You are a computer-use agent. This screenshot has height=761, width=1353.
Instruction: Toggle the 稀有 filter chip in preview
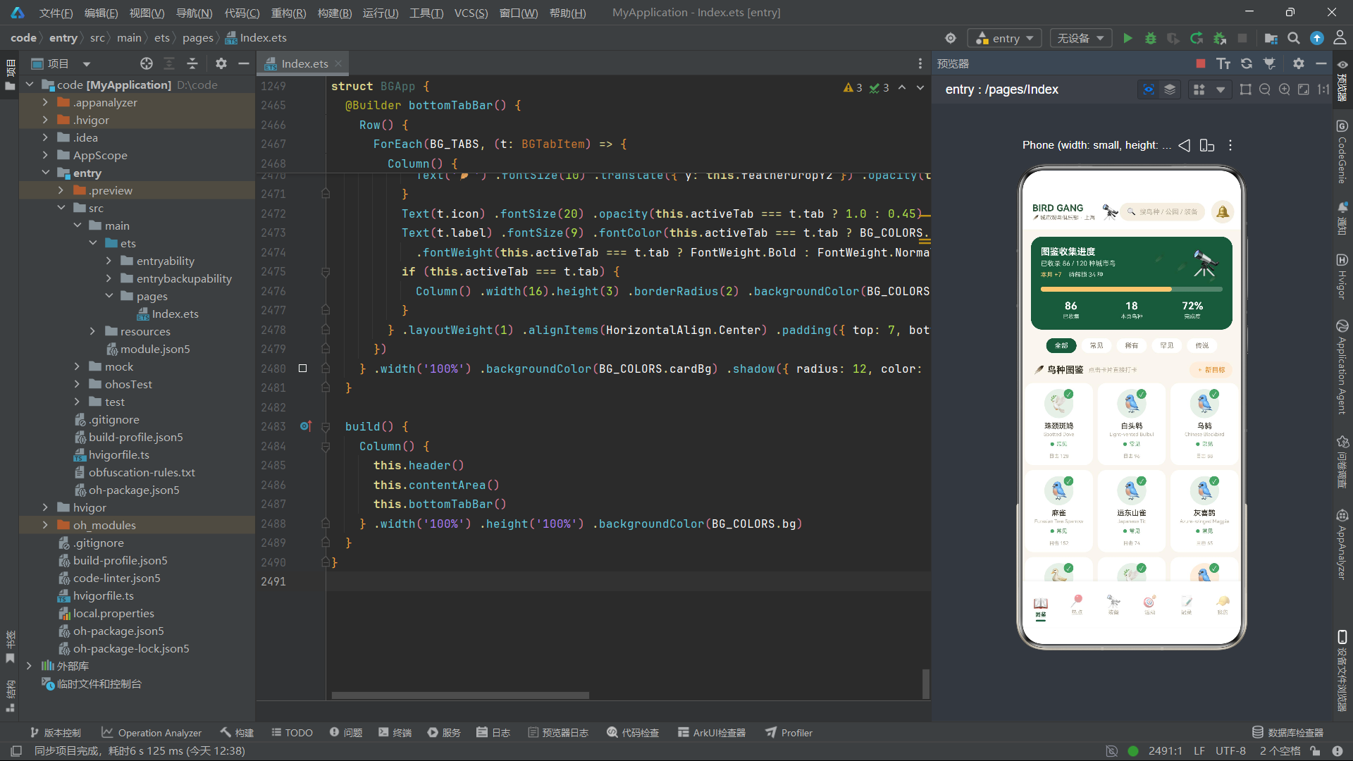point(1132,345)
